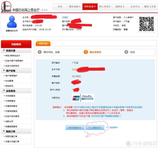This screenshot has height=148, width=158.
Task: Open the 绑定加油卡 tab
Action: pos(75,7)
